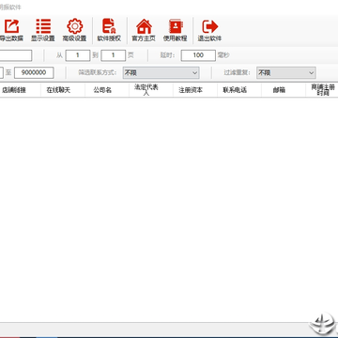Image resolution: width=338 pixels, height=338 pixels.
Task: Click the start page number field
Action: click(x=78, y=55)
